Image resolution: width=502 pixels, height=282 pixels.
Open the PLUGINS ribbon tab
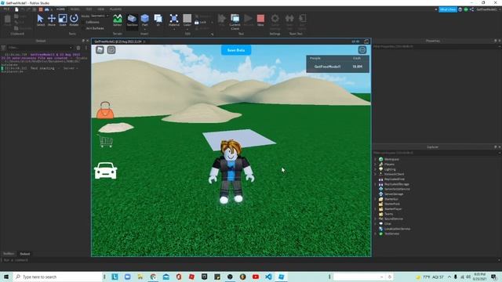coord(115,9)
